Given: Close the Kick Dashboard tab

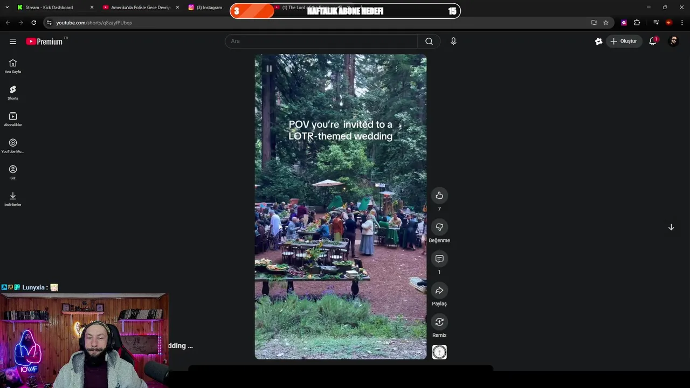Looking at the screenshot, I should click(x=92, y=8).
